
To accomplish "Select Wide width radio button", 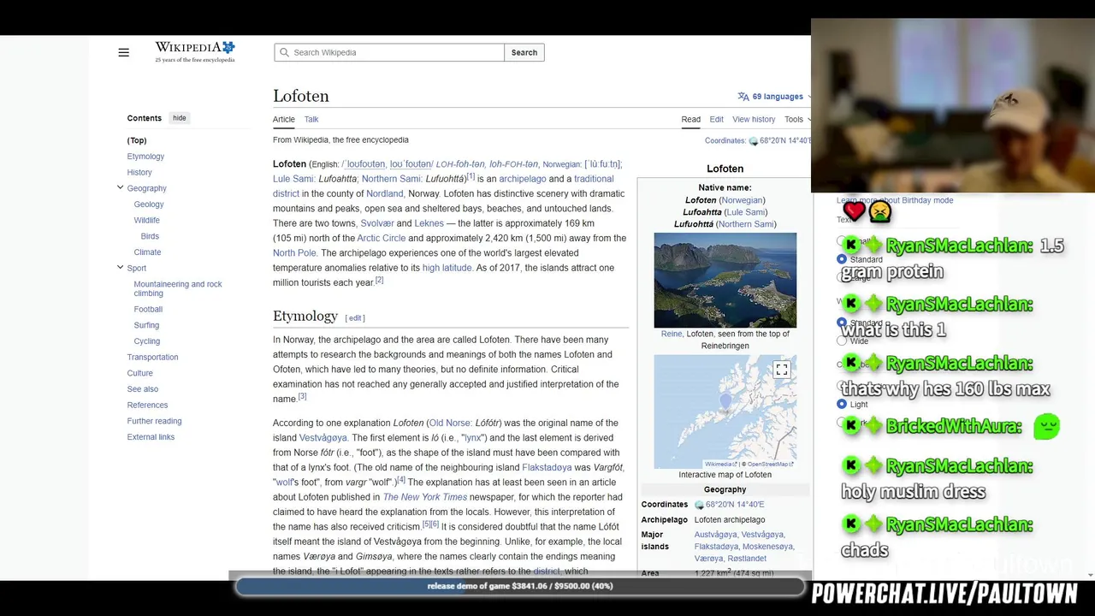I will point(842,341).
